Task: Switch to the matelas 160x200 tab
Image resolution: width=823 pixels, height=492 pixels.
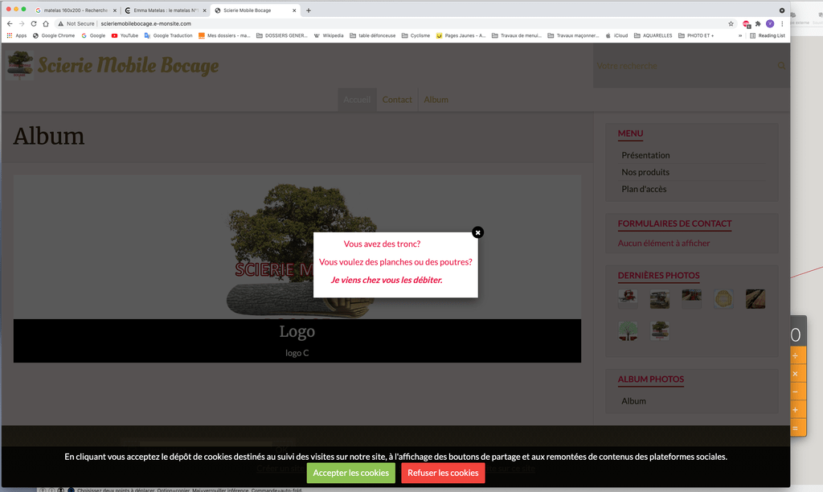Action: coord(76,10)
